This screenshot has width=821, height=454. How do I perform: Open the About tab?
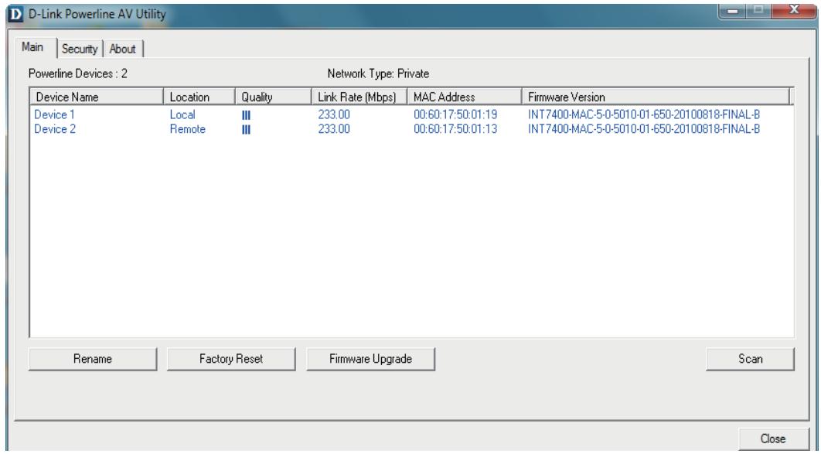click(x=122, y=49)
